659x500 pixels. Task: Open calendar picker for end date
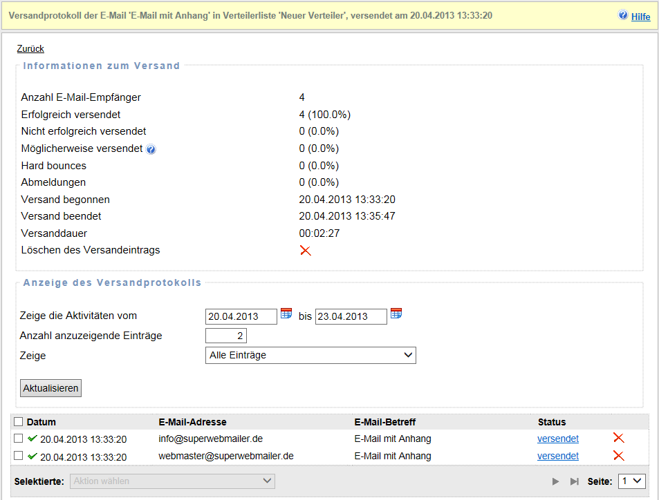pos(396,314)
